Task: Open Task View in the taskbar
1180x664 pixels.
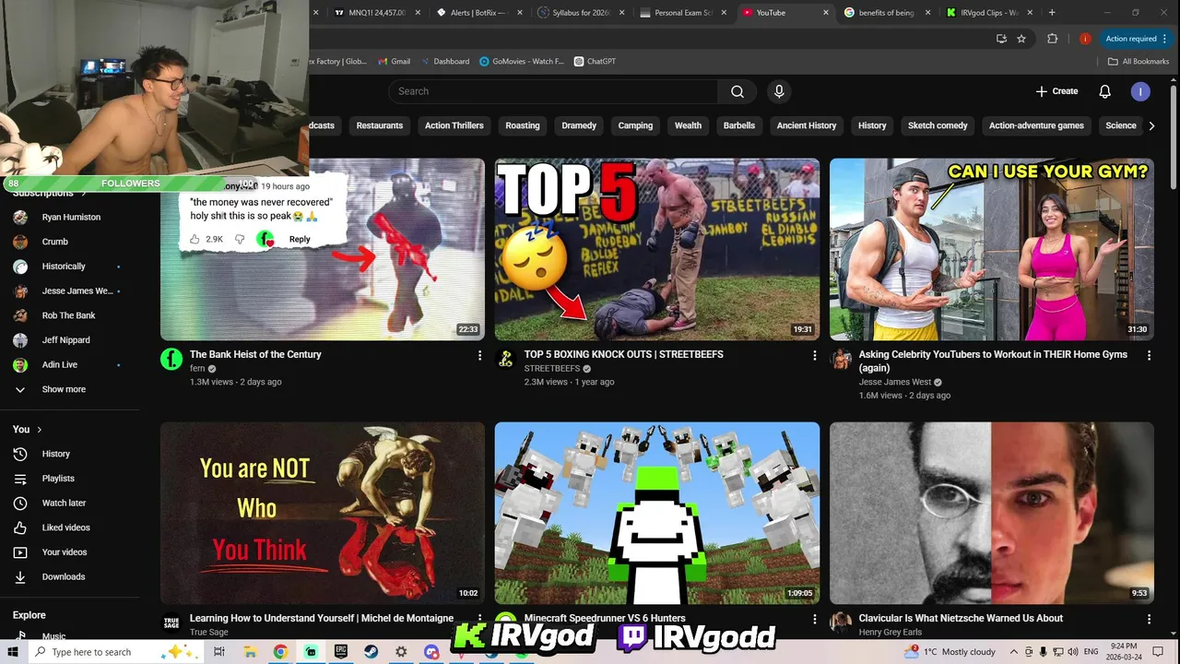Action: [219, 652]
